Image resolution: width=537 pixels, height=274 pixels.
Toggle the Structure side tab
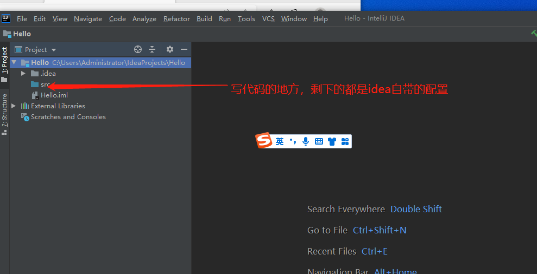pos(4,114)
